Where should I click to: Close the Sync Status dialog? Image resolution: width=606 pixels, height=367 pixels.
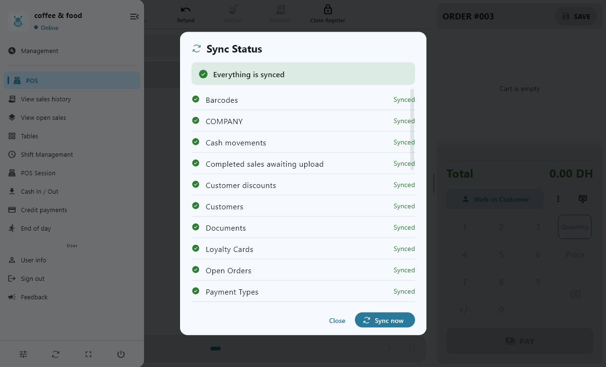coord(337,321)
